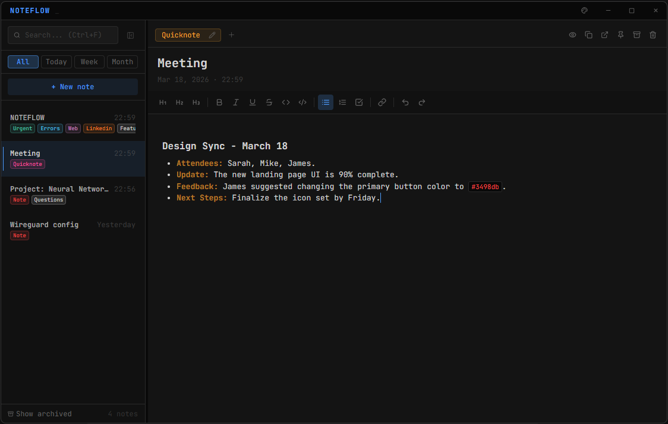Screen dimensions: 668x424
Task: Collapse the sidebar panel
Action: 130,35
